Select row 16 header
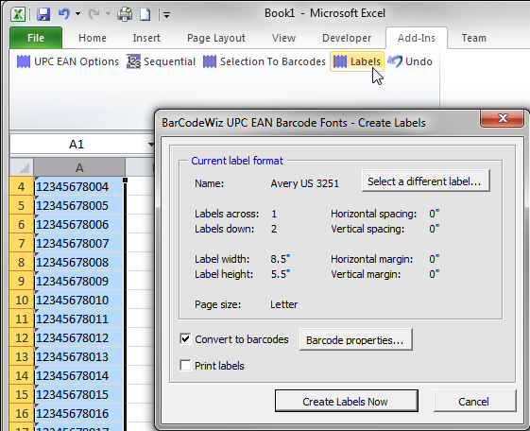The height and width of the screenshot is (431, 530). click(x=22, y=413)
